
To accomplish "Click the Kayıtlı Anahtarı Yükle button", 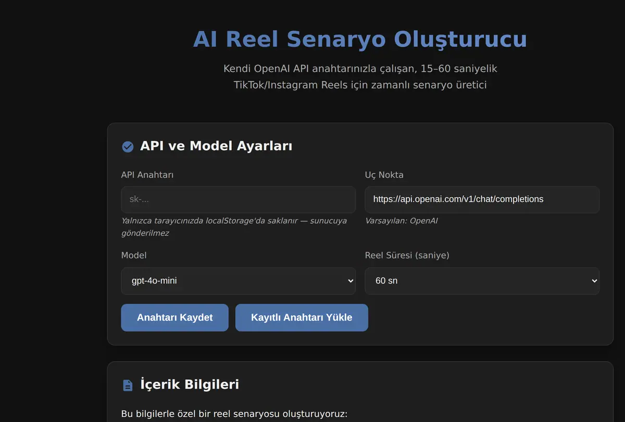I will coord(302,317).
